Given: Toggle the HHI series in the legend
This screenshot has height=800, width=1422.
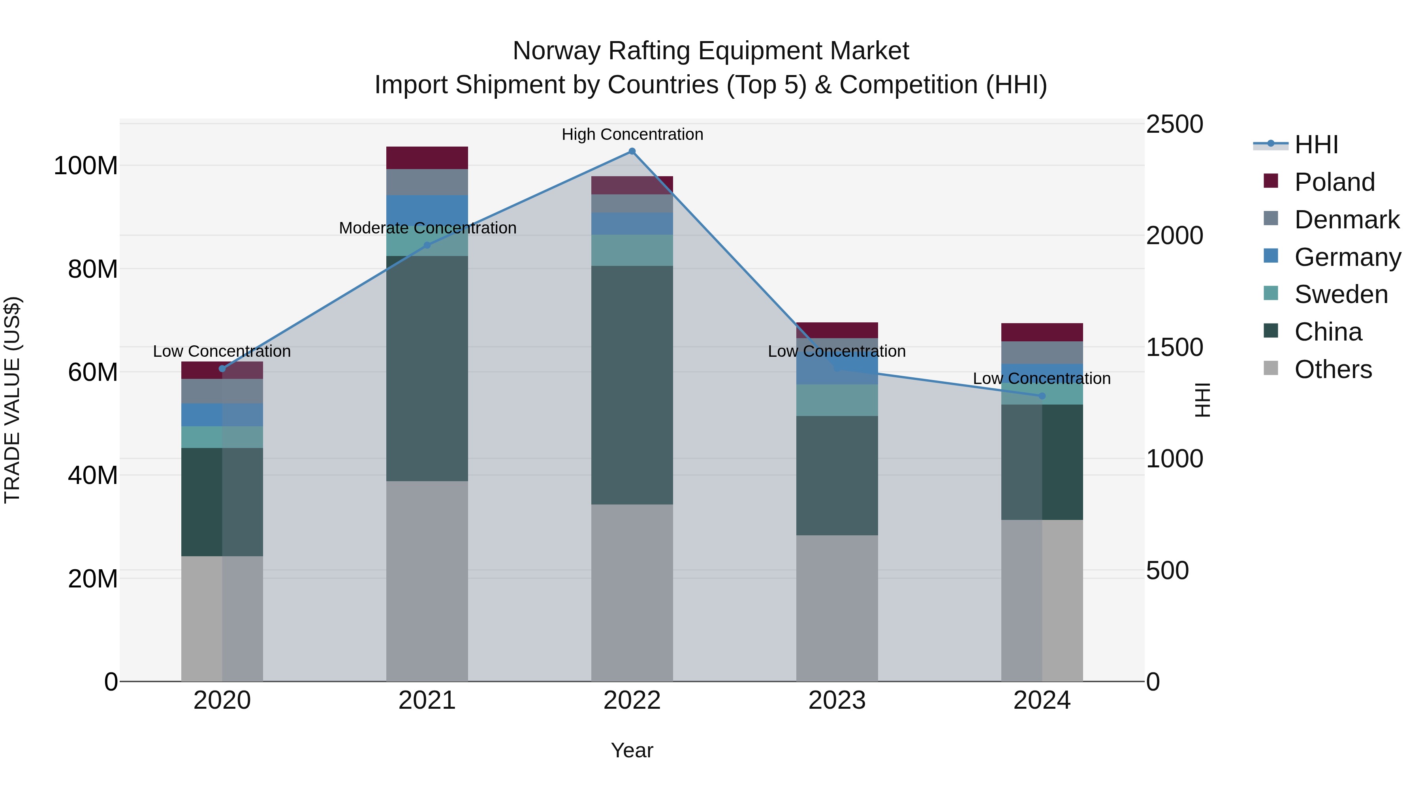Looking at the screenshot, I should point(1297,145).
